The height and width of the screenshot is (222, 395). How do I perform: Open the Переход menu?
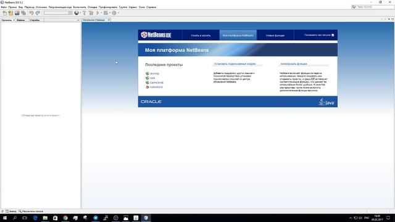coord(29,7)
